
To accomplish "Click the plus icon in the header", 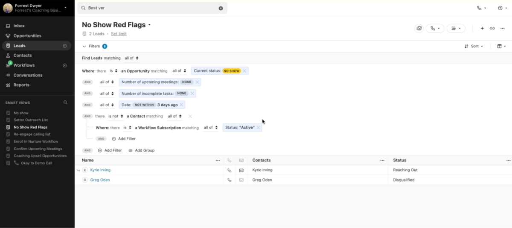I will click(x=482, y=28).
